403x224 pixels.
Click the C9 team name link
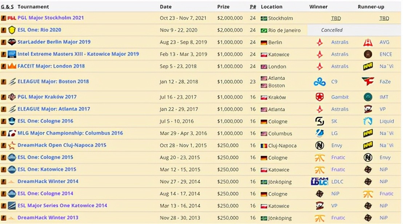(334, 82)
